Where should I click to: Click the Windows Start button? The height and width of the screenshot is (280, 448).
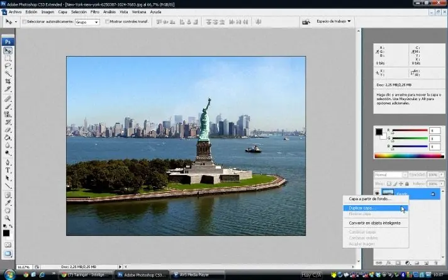pyautogui.click(x=9, y=275)
